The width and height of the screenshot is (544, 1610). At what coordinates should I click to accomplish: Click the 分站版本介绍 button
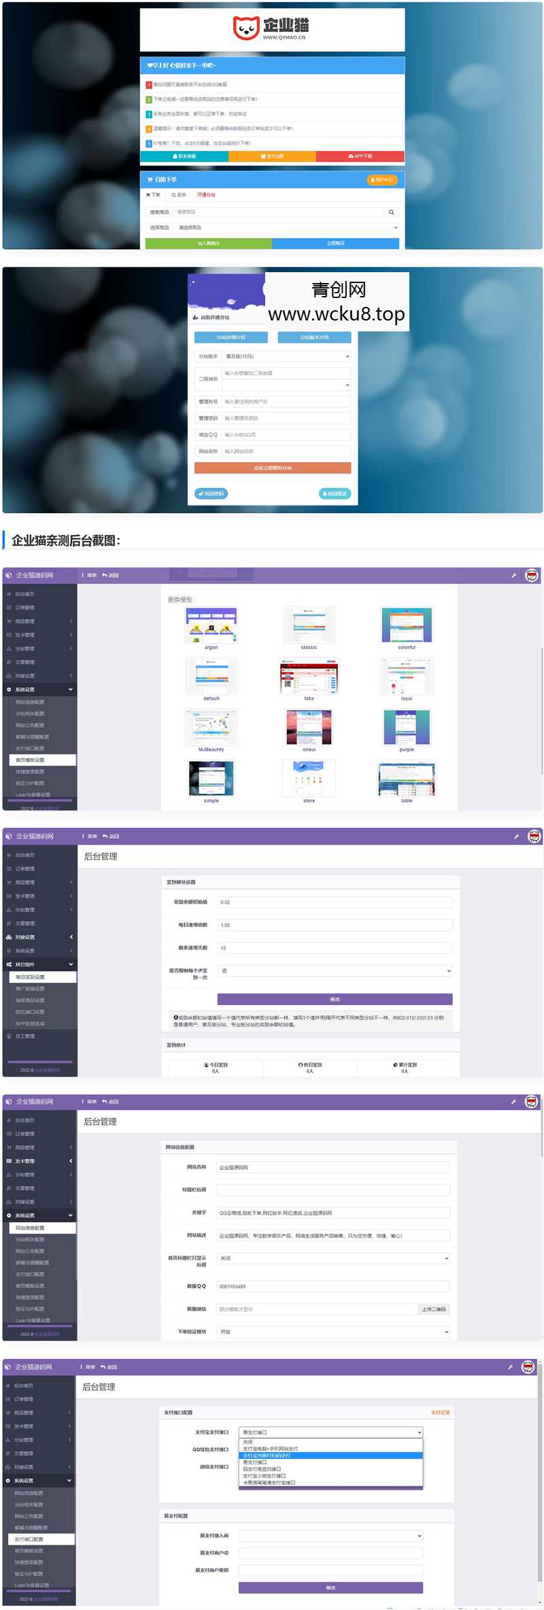314,338
